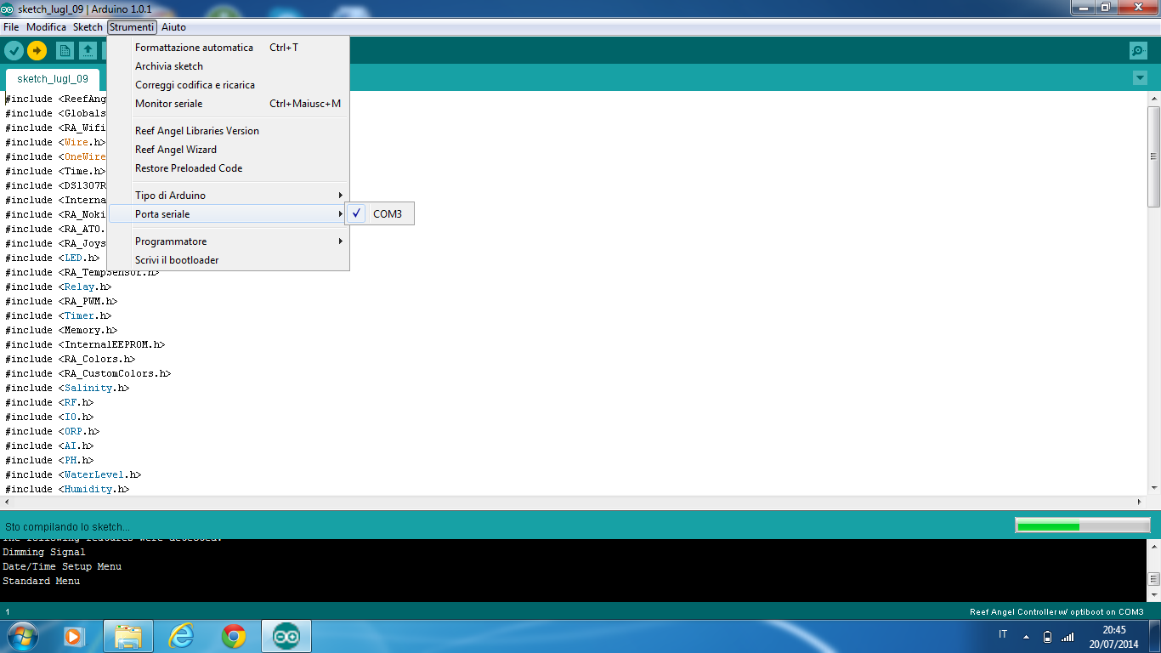Click the Arduino taskbar icon
1161x653 pixels.
pos(286,636)
